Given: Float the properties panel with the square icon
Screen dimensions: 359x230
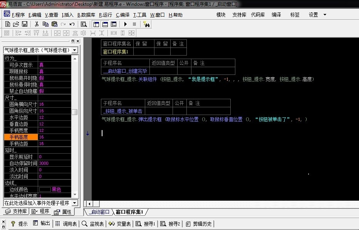Looking at the screenshot, I should click(x=73, y=41).
